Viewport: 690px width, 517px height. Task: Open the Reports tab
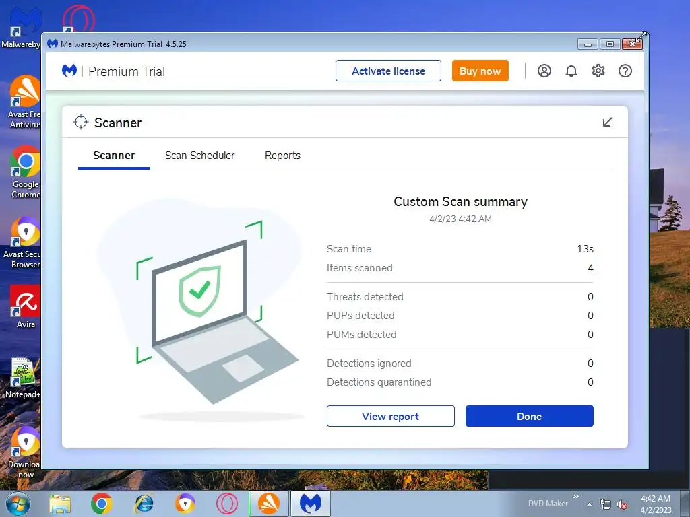(282, 156)
